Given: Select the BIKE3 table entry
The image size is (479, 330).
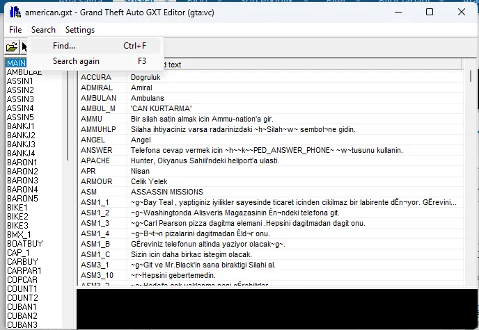Looking at the screenshot, I should [17, 226].
